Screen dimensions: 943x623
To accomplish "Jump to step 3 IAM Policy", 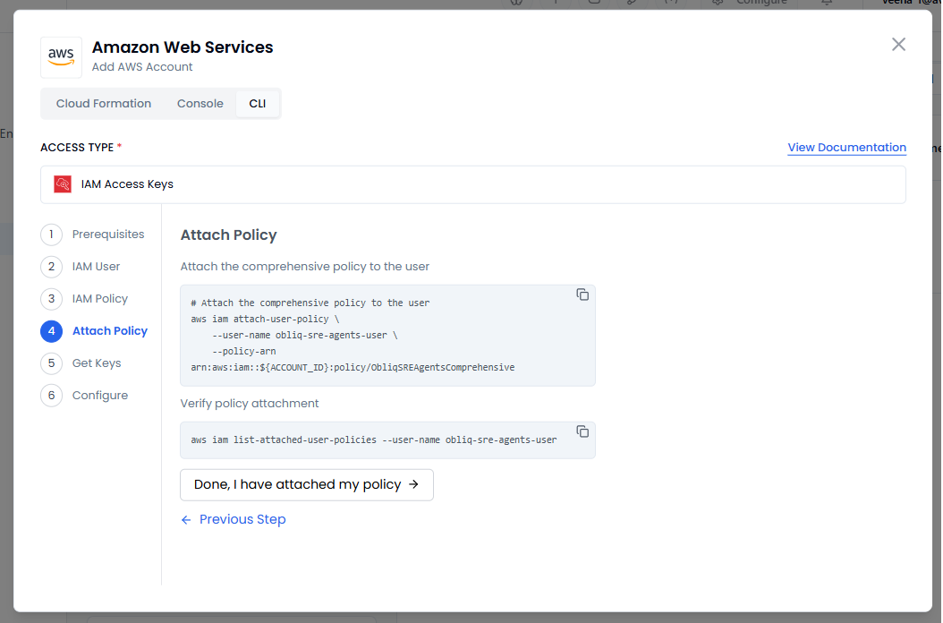I will pos(99,299).
